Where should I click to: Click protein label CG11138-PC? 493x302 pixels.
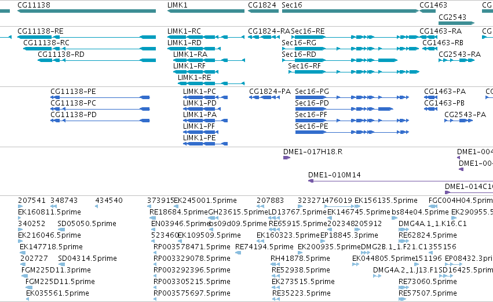tap(73, 103)
